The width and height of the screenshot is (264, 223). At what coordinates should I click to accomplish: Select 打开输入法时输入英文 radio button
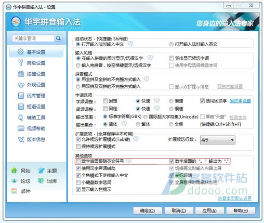171,44
